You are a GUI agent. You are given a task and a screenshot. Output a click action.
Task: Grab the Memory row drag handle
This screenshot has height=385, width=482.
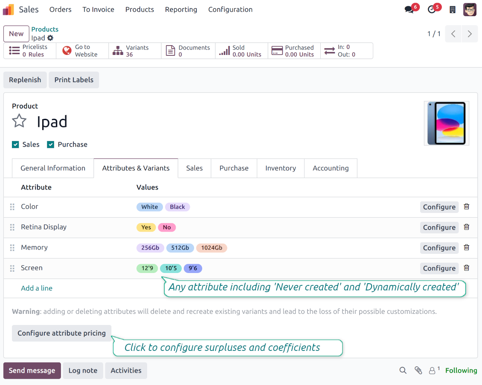[12, 248]
